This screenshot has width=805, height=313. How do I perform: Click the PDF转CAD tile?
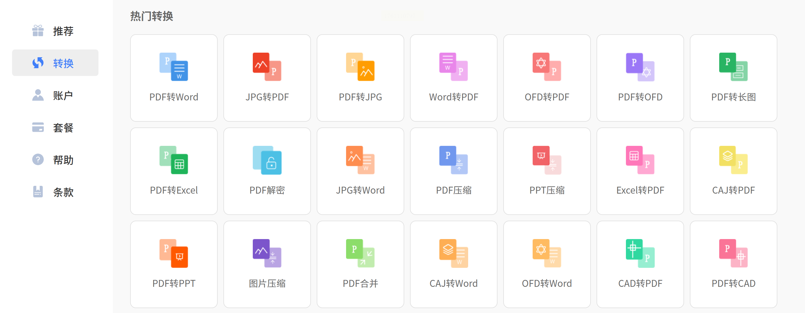(733, 264)
